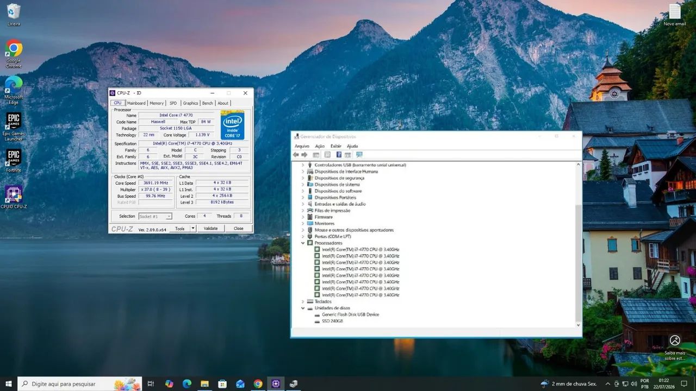This screenshot has height=391, width=696.
Task: Click the scroll down arrow in Device Manager
Action: (x=578, y=325)
